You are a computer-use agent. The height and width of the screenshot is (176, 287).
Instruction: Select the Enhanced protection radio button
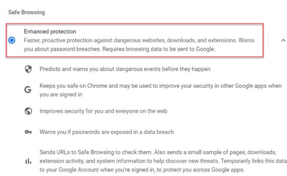point(12,40)
